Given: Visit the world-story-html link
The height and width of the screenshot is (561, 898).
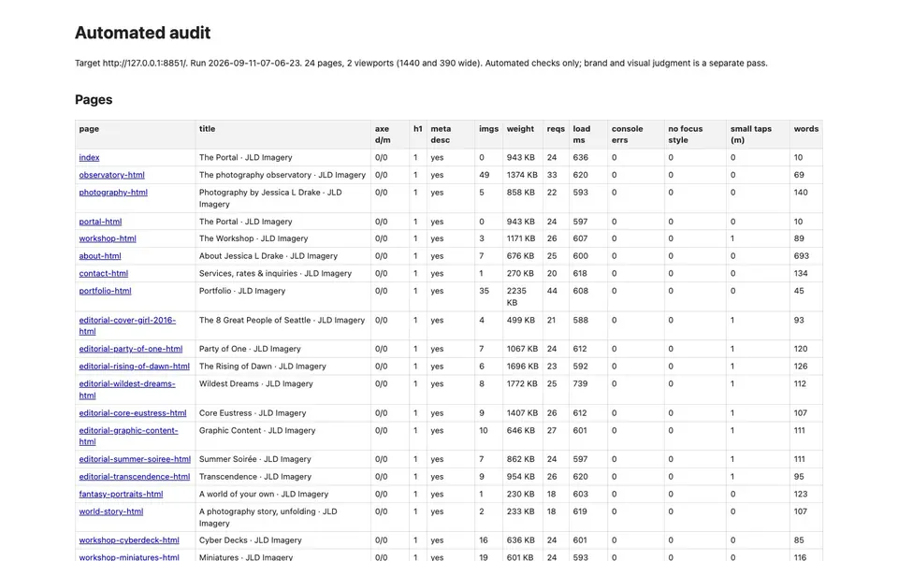Looking at the screenshot, I should pos(111,511).
